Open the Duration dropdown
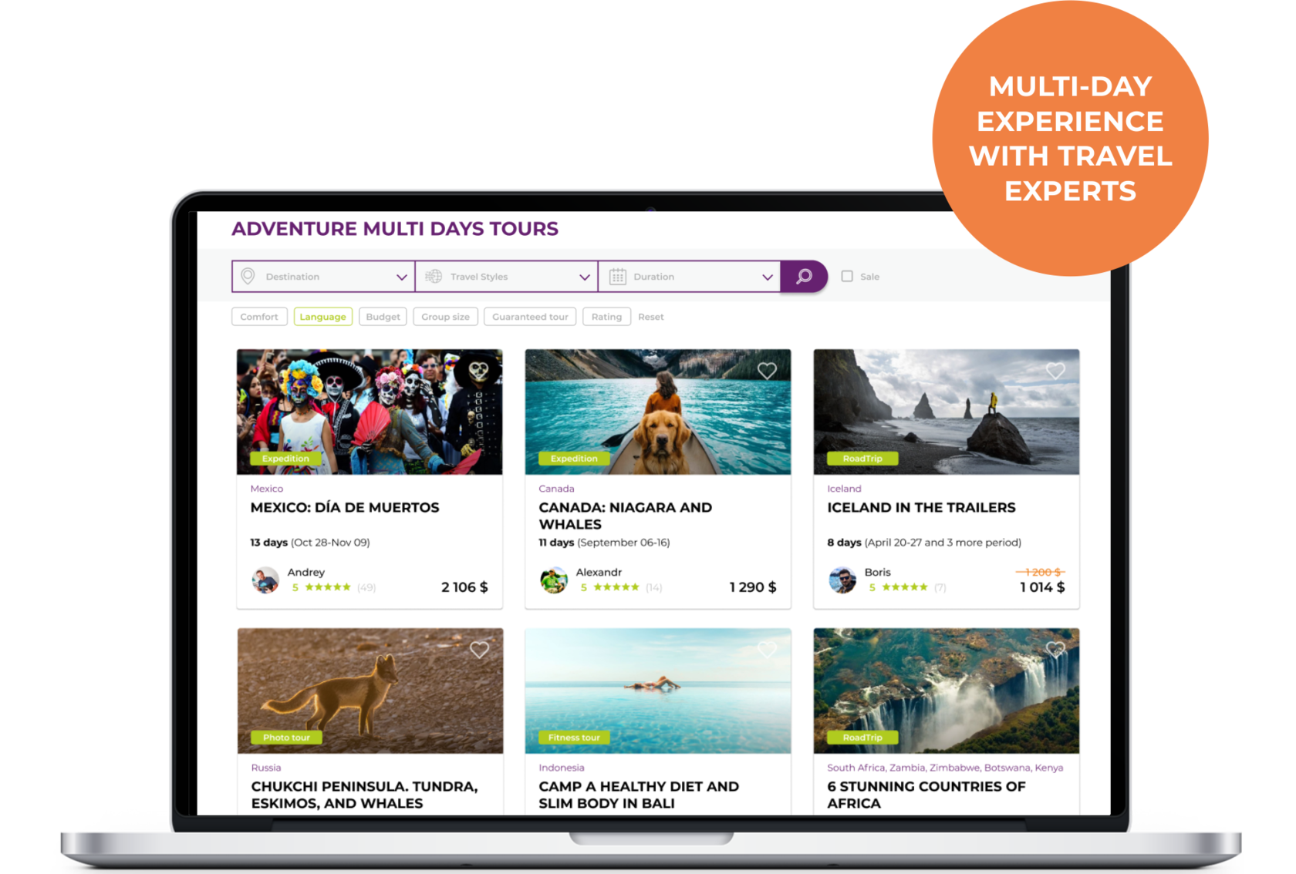 coord(690,277)
